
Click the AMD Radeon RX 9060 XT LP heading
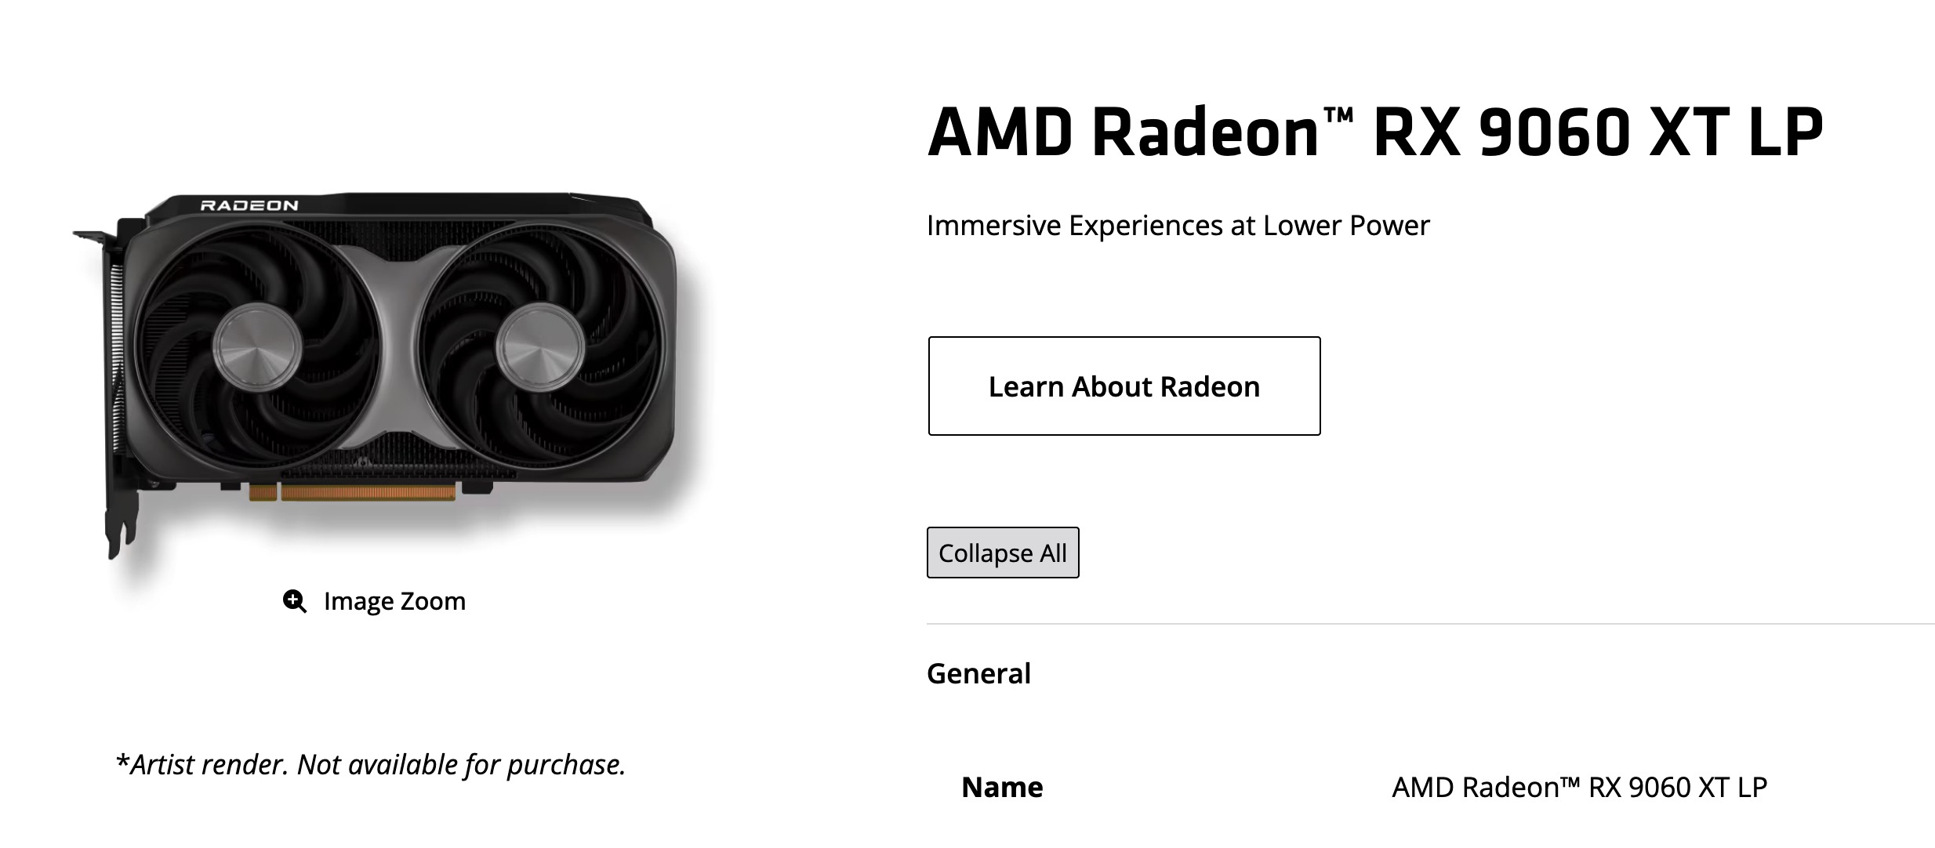(x=1375, y=132)
